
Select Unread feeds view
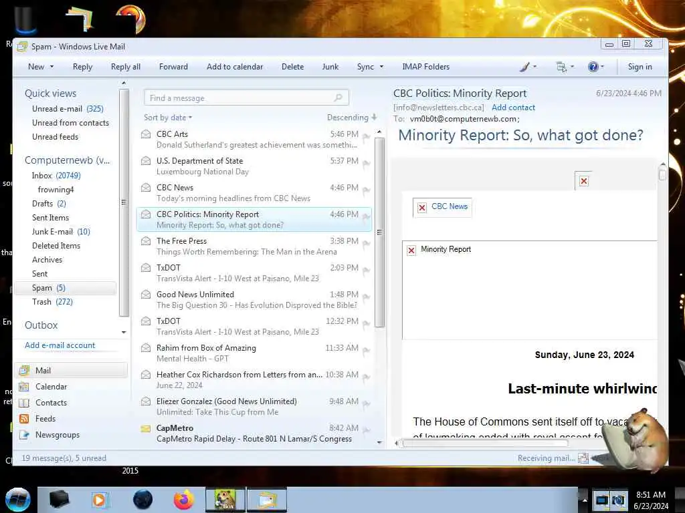tap(55, 136)
